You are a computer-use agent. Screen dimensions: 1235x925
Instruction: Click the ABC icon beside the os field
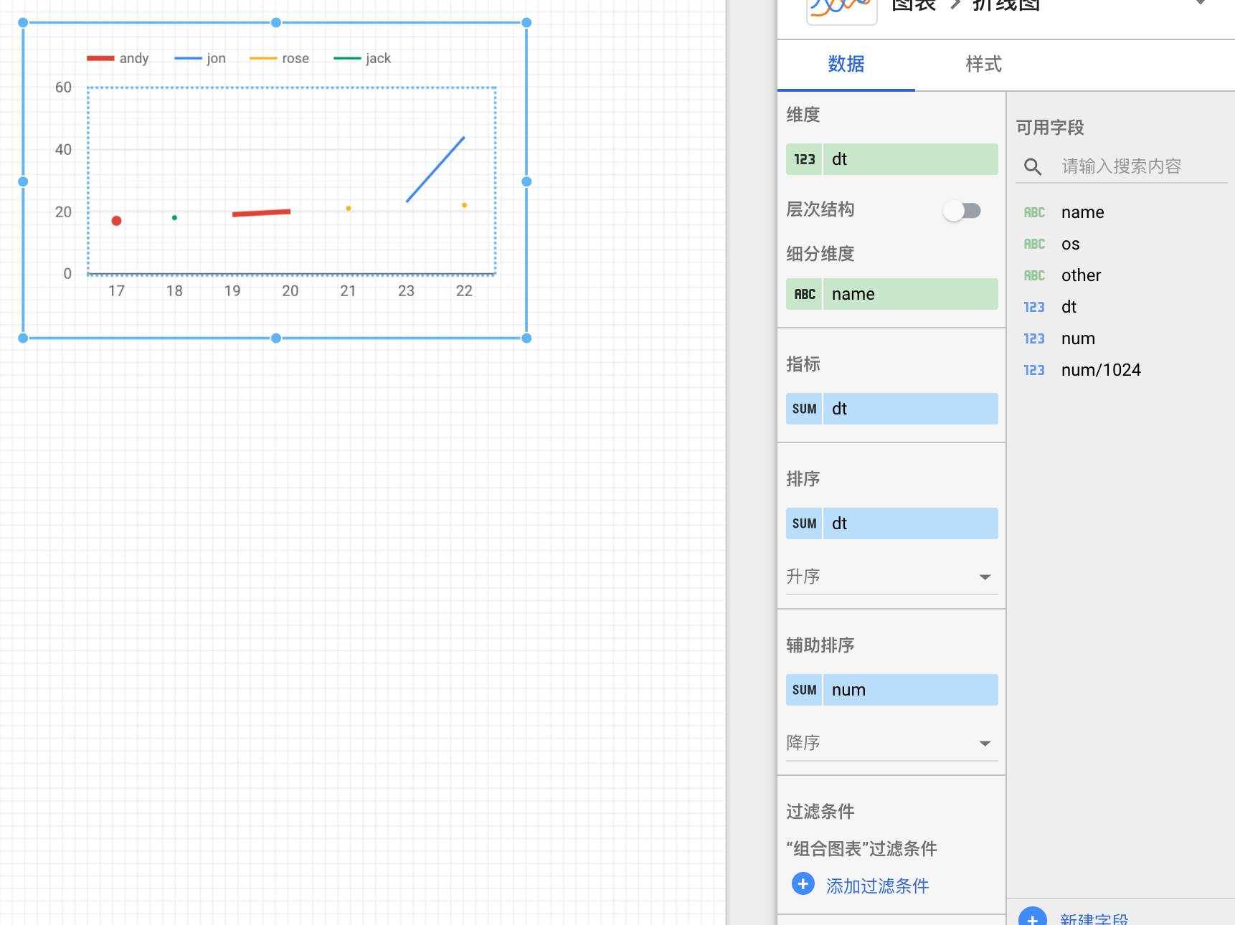coord(1034,244)
